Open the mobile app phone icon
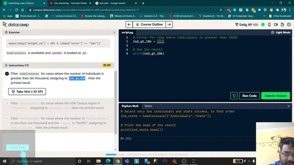 tap(269, 24)
